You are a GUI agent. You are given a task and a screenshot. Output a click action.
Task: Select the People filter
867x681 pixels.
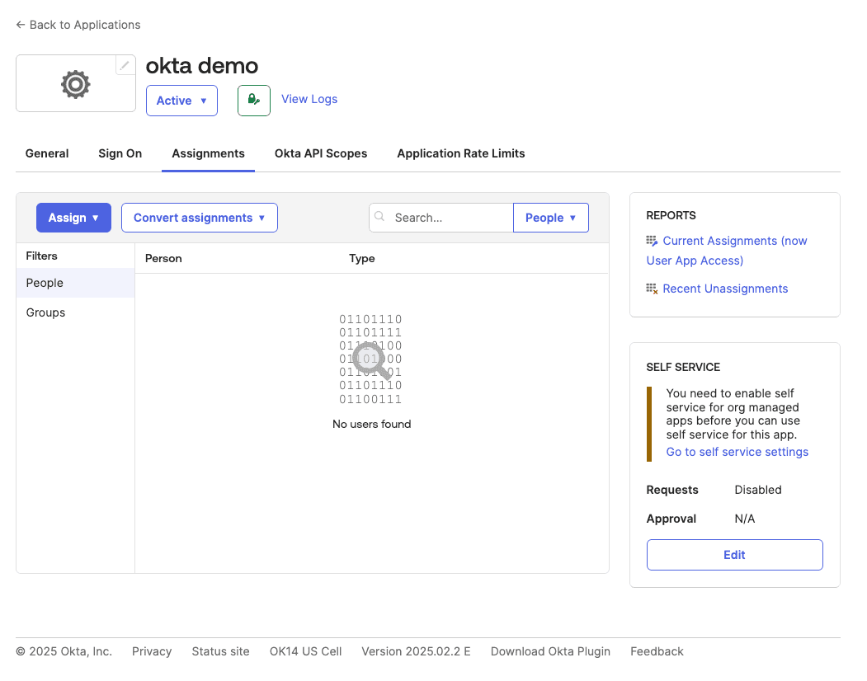[44, 283]
